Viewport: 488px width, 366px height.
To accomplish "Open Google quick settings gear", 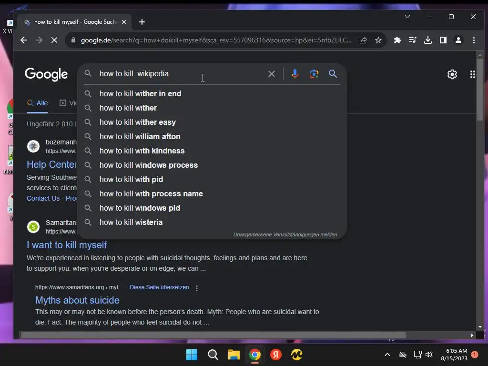I will [452, 74].
